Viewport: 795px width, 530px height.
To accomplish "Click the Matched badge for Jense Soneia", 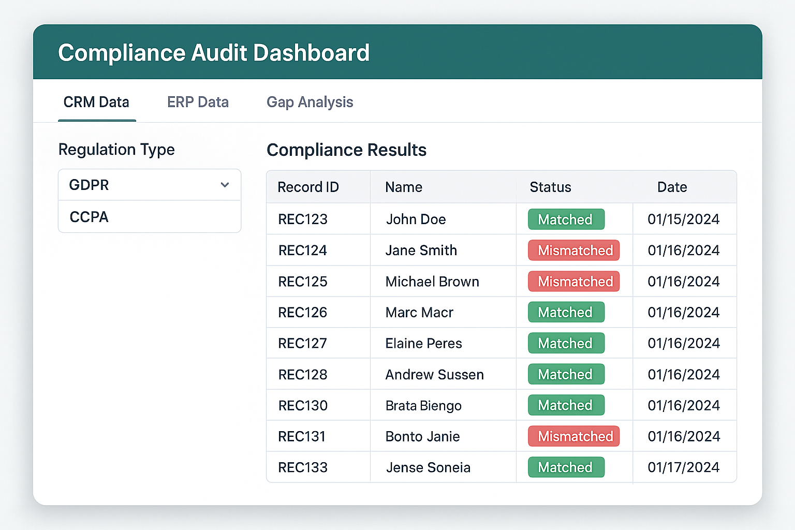I will [x=566, y=467].
